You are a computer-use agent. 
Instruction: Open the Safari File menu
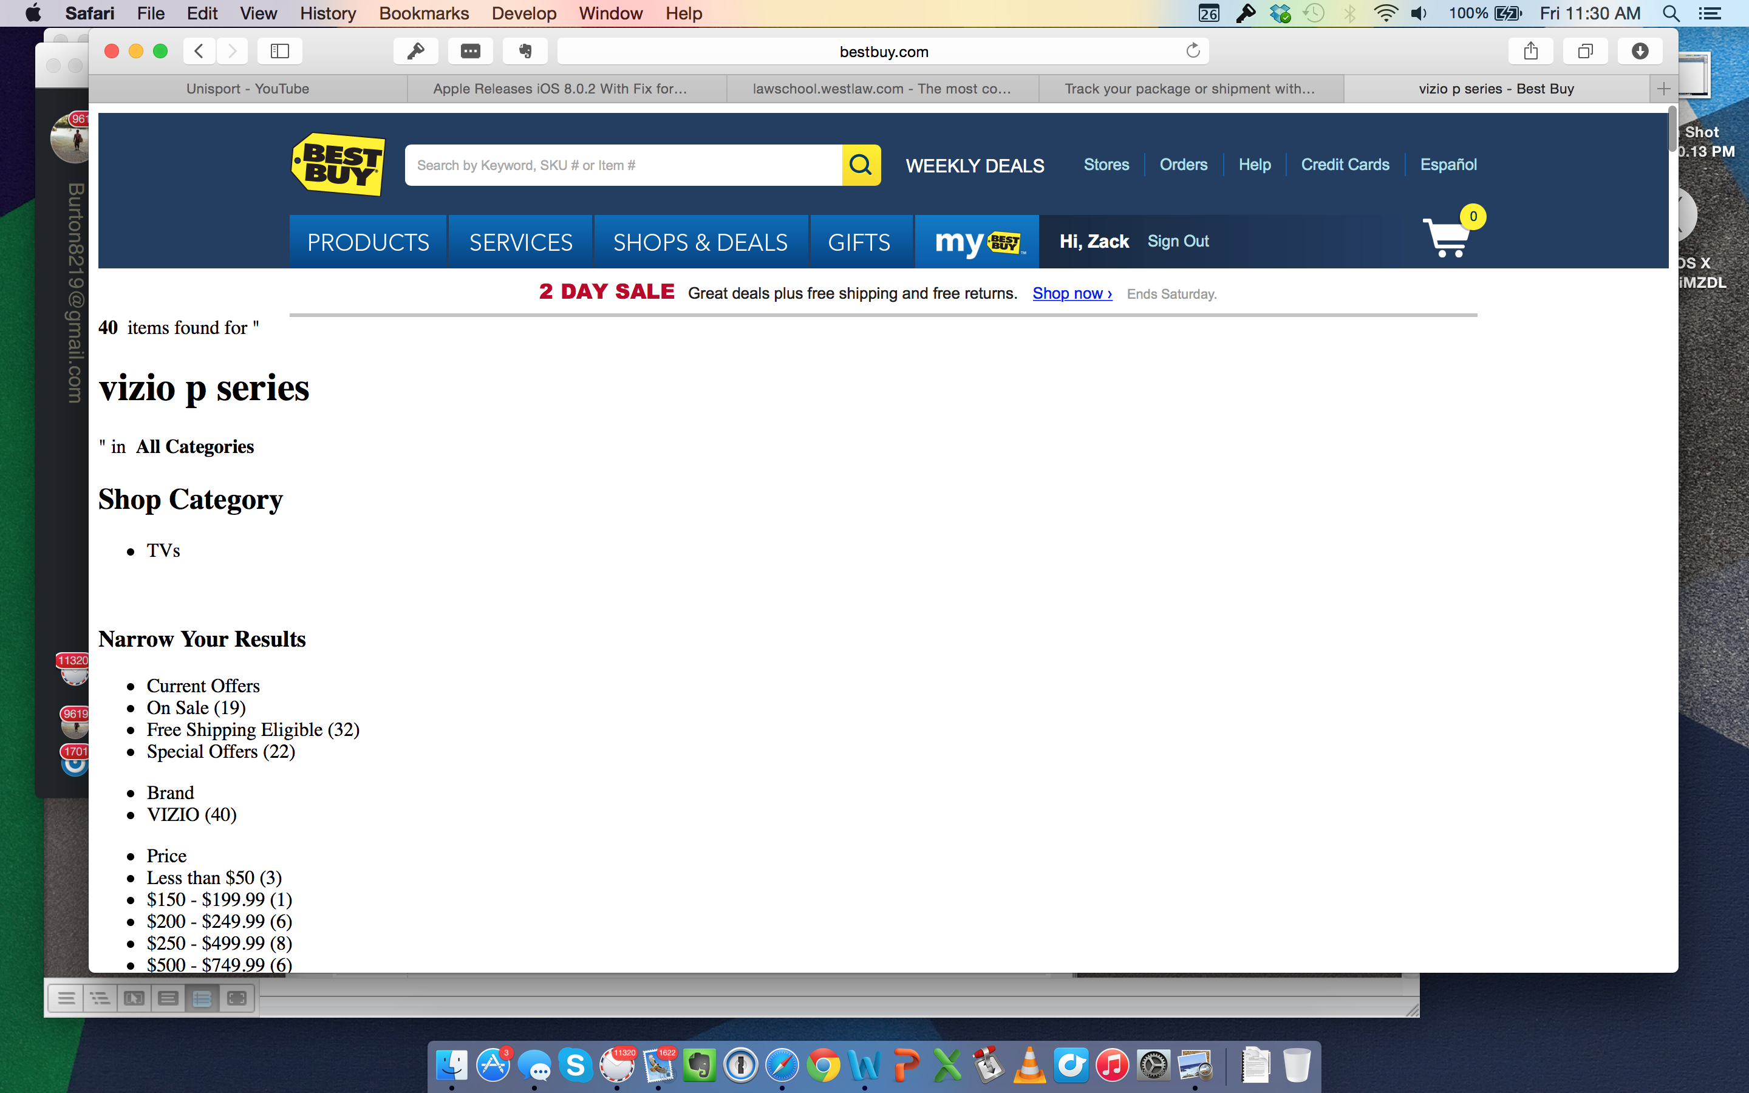[x=151, y=13]
